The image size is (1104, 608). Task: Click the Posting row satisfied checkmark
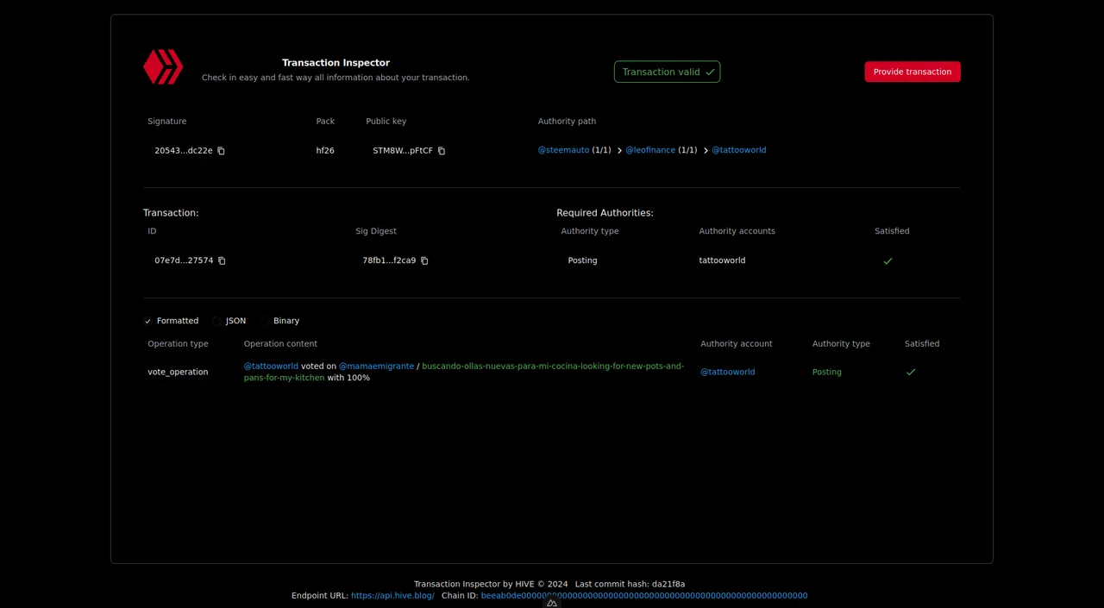click(888, 260)
